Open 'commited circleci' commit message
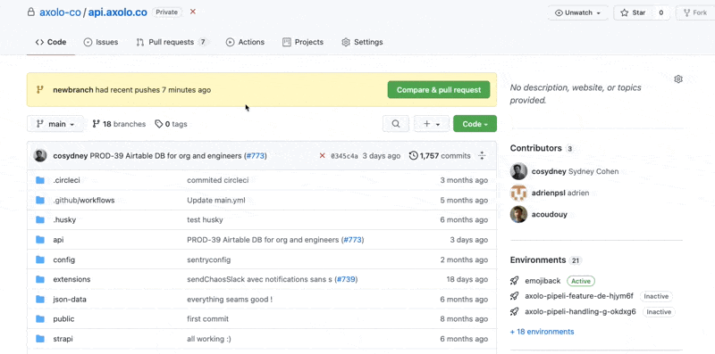The width and height of the screenshot is (715, 354). [218, 180]
